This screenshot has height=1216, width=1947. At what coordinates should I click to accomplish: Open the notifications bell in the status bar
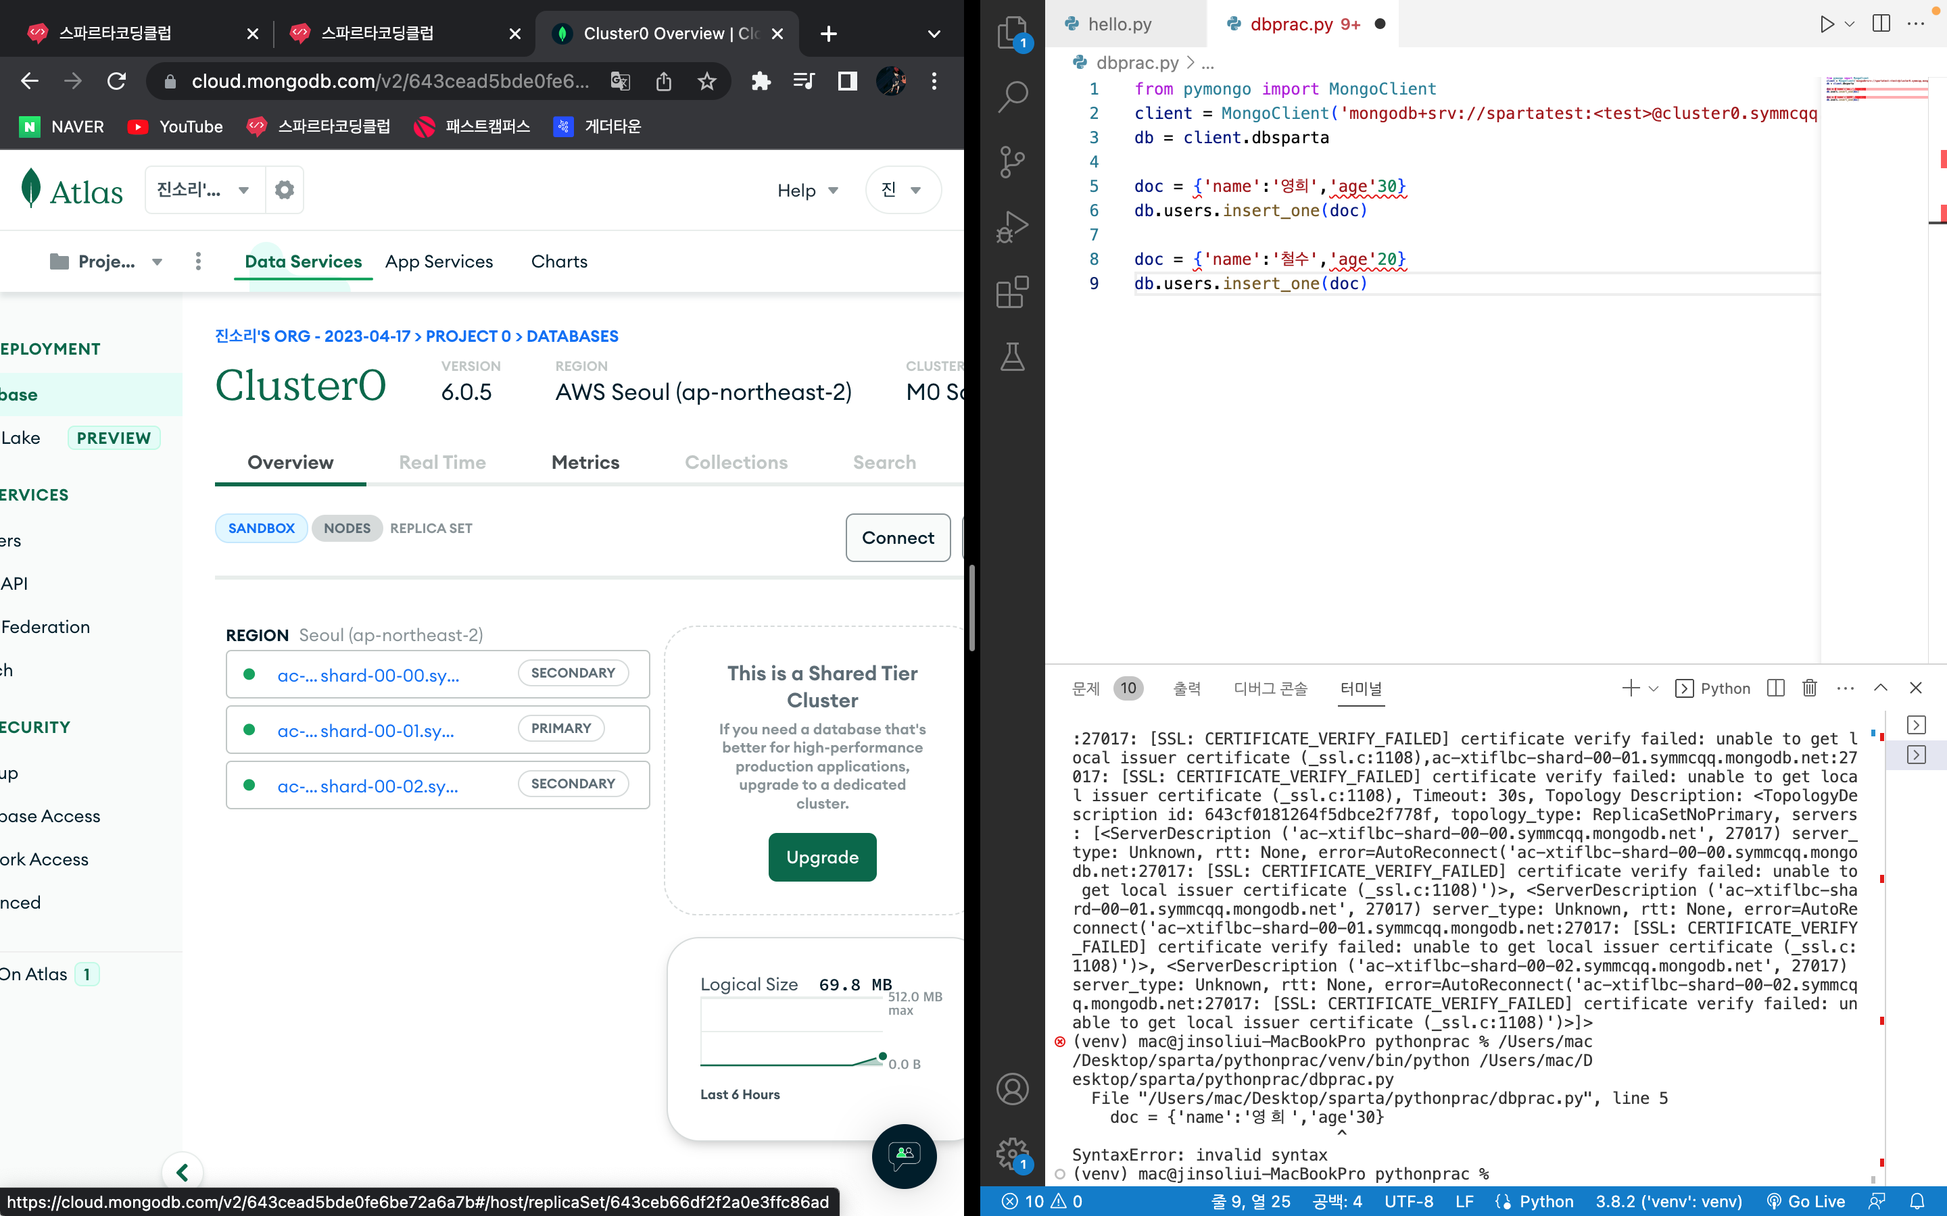coord(1917,1202)
